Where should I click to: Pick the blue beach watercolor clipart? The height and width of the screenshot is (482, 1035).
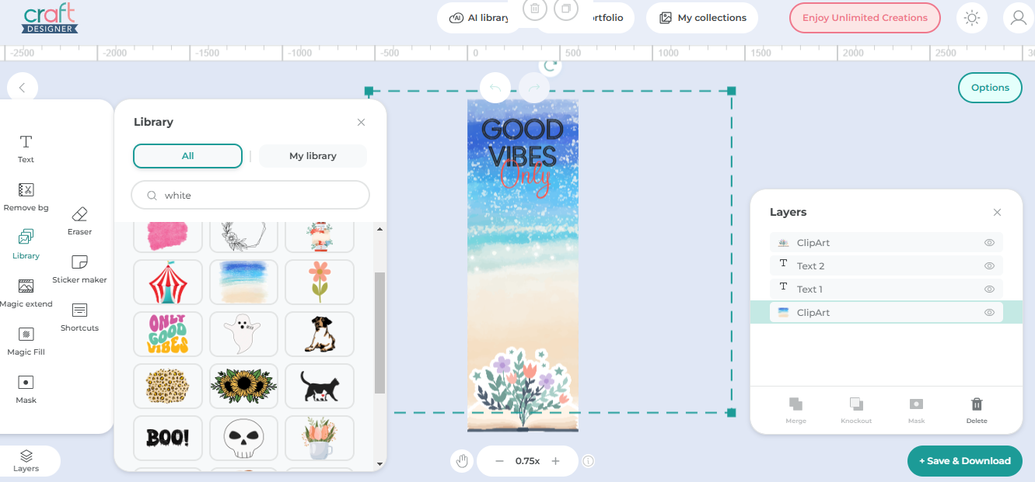click(243, 282)
